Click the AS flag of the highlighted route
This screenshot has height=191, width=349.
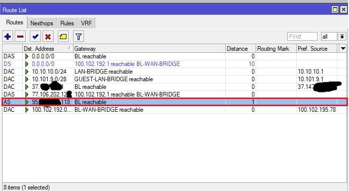click(x=7, y=102)
